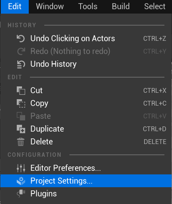Image resolution: width=172 pixels, height=204 pixels.
Task: Click the Duplicate icon
Action: (x=21, y=129)
